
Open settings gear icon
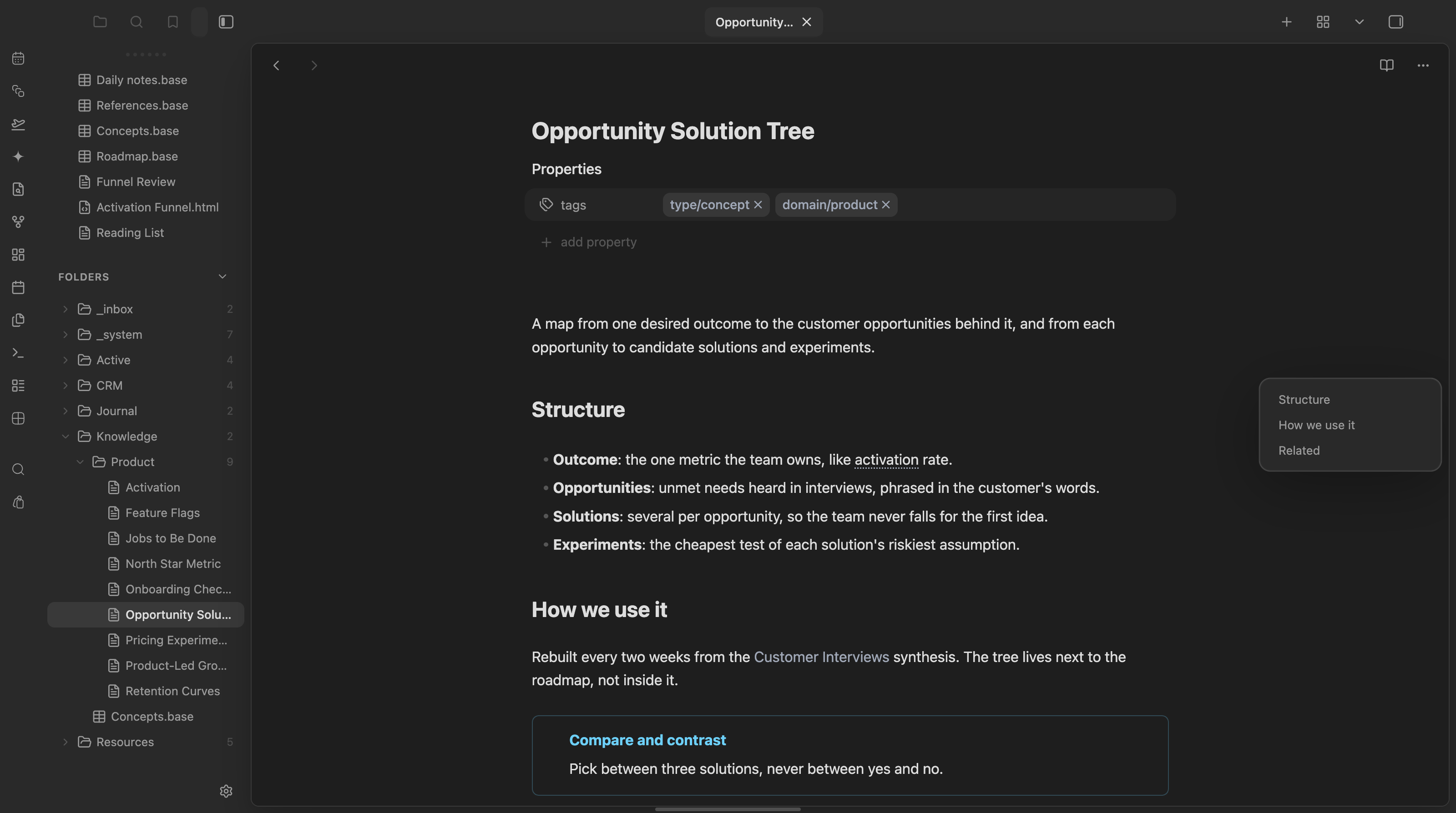pyautogui.click(x=226, y=791)
